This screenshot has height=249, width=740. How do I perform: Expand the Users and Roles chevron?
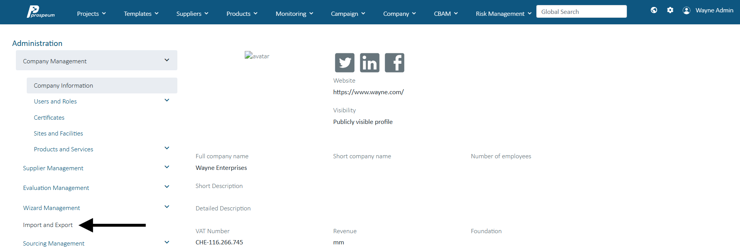coord(167,100)
